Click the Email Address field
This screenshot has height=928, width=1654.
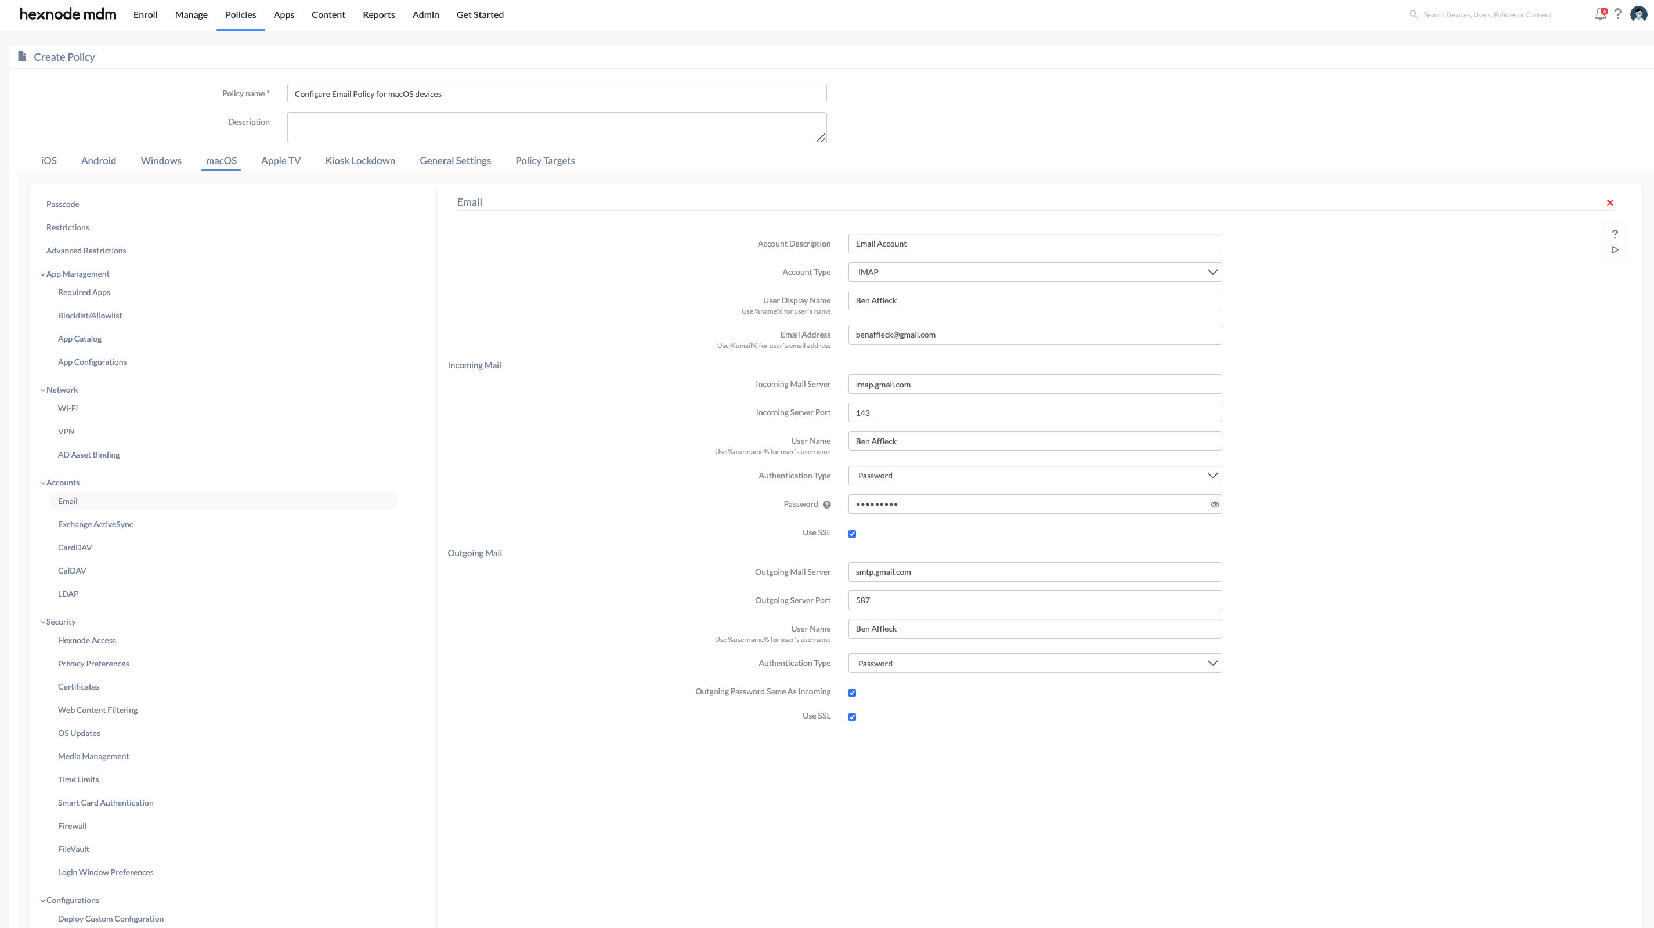coord(1034,334)
